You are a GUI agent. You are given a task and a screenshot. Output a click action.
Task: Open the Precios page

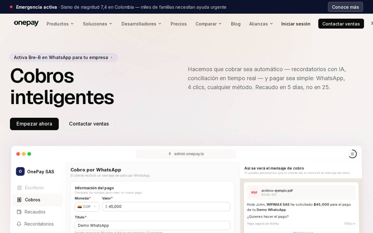179,24
